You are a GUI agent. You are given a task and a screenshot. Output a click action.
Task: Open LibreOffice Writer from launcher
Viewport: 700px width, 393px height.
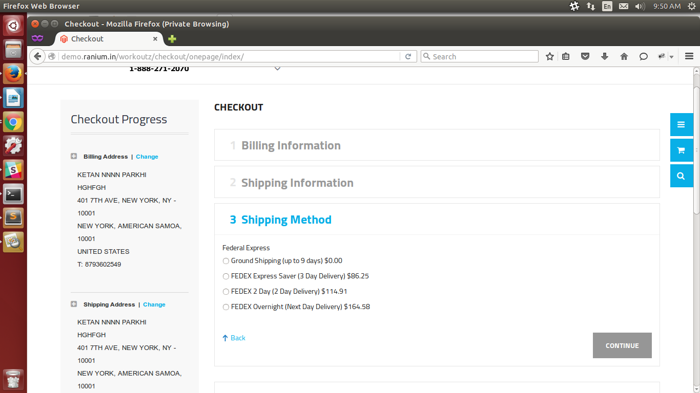tap(13, 98)
